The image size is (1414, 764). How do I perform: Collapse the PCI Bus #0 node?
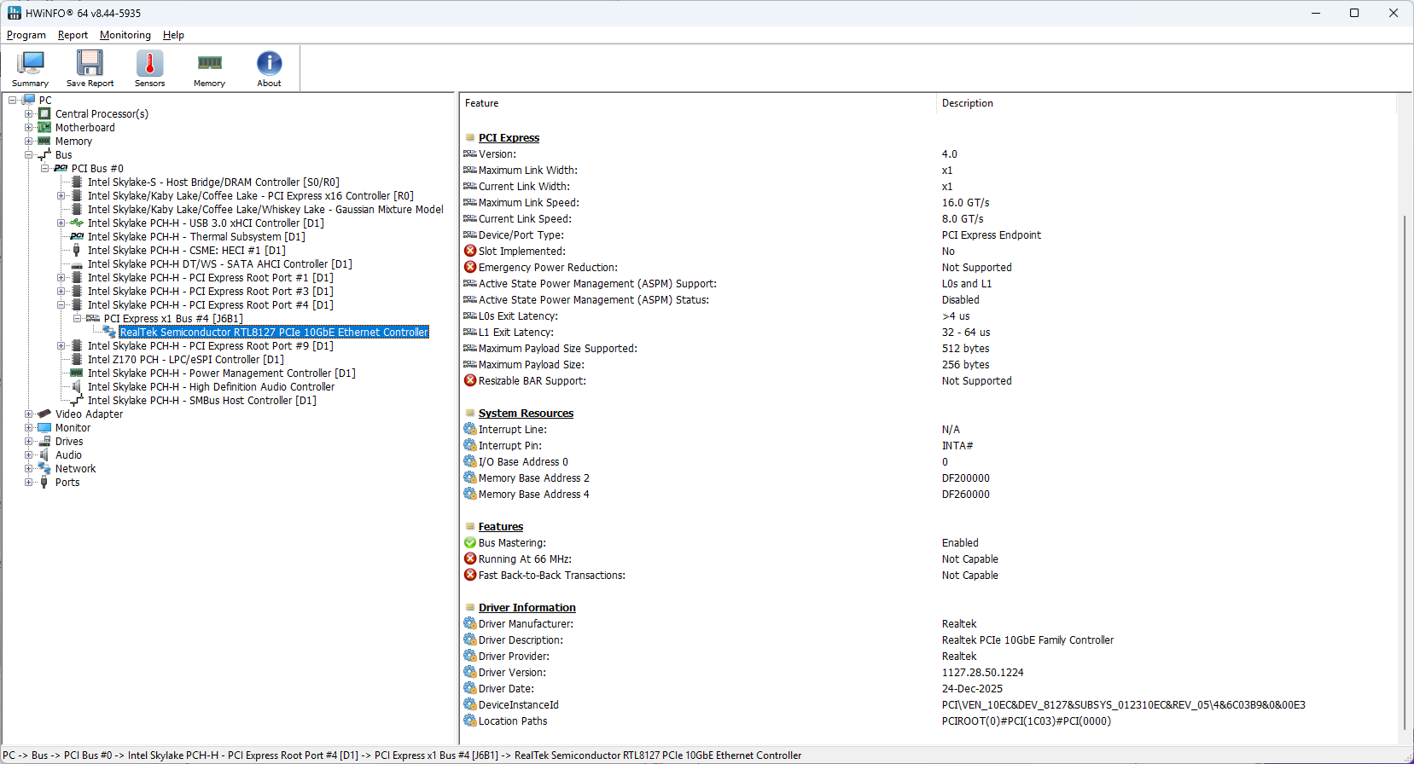[45, 169]
